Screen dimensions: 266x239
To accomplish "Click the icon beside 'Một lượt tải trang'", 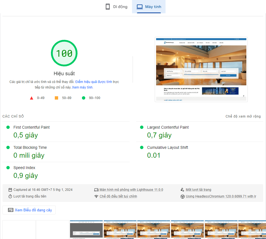I will point(182,190).
